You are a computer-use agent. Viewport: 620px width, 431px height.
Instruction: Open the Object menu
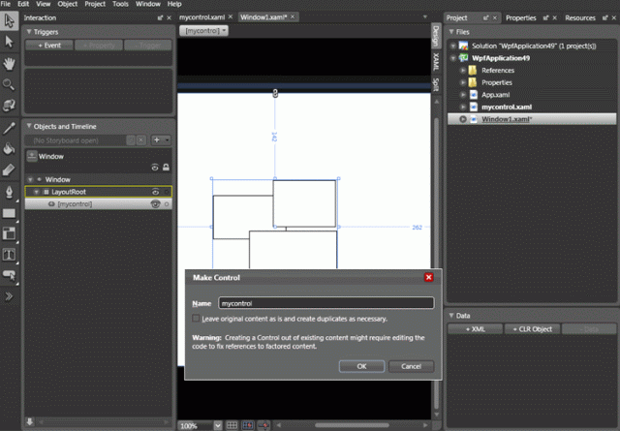(x=68, y=4)
